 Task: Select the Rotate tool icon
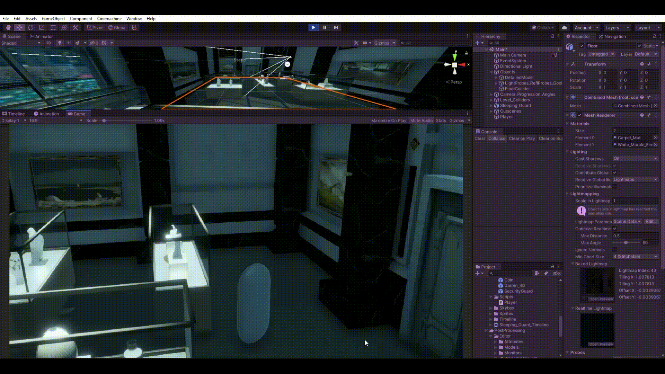(x=31, y=28)
